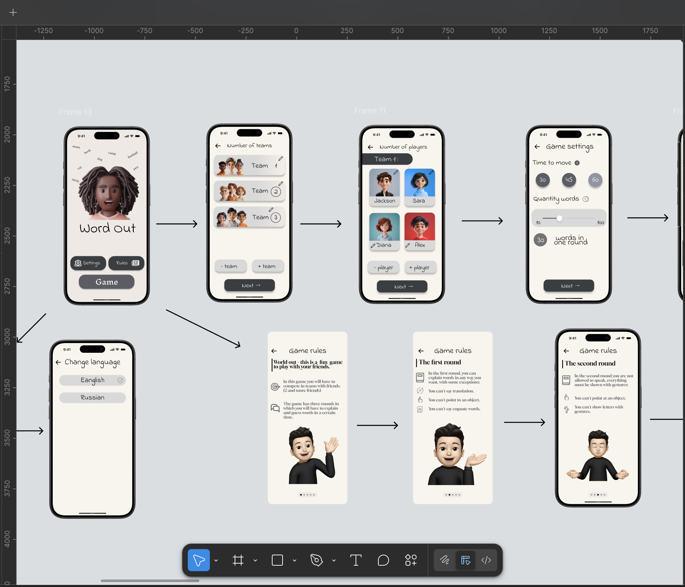Switch to Design mode

click(x=466, y=560)
